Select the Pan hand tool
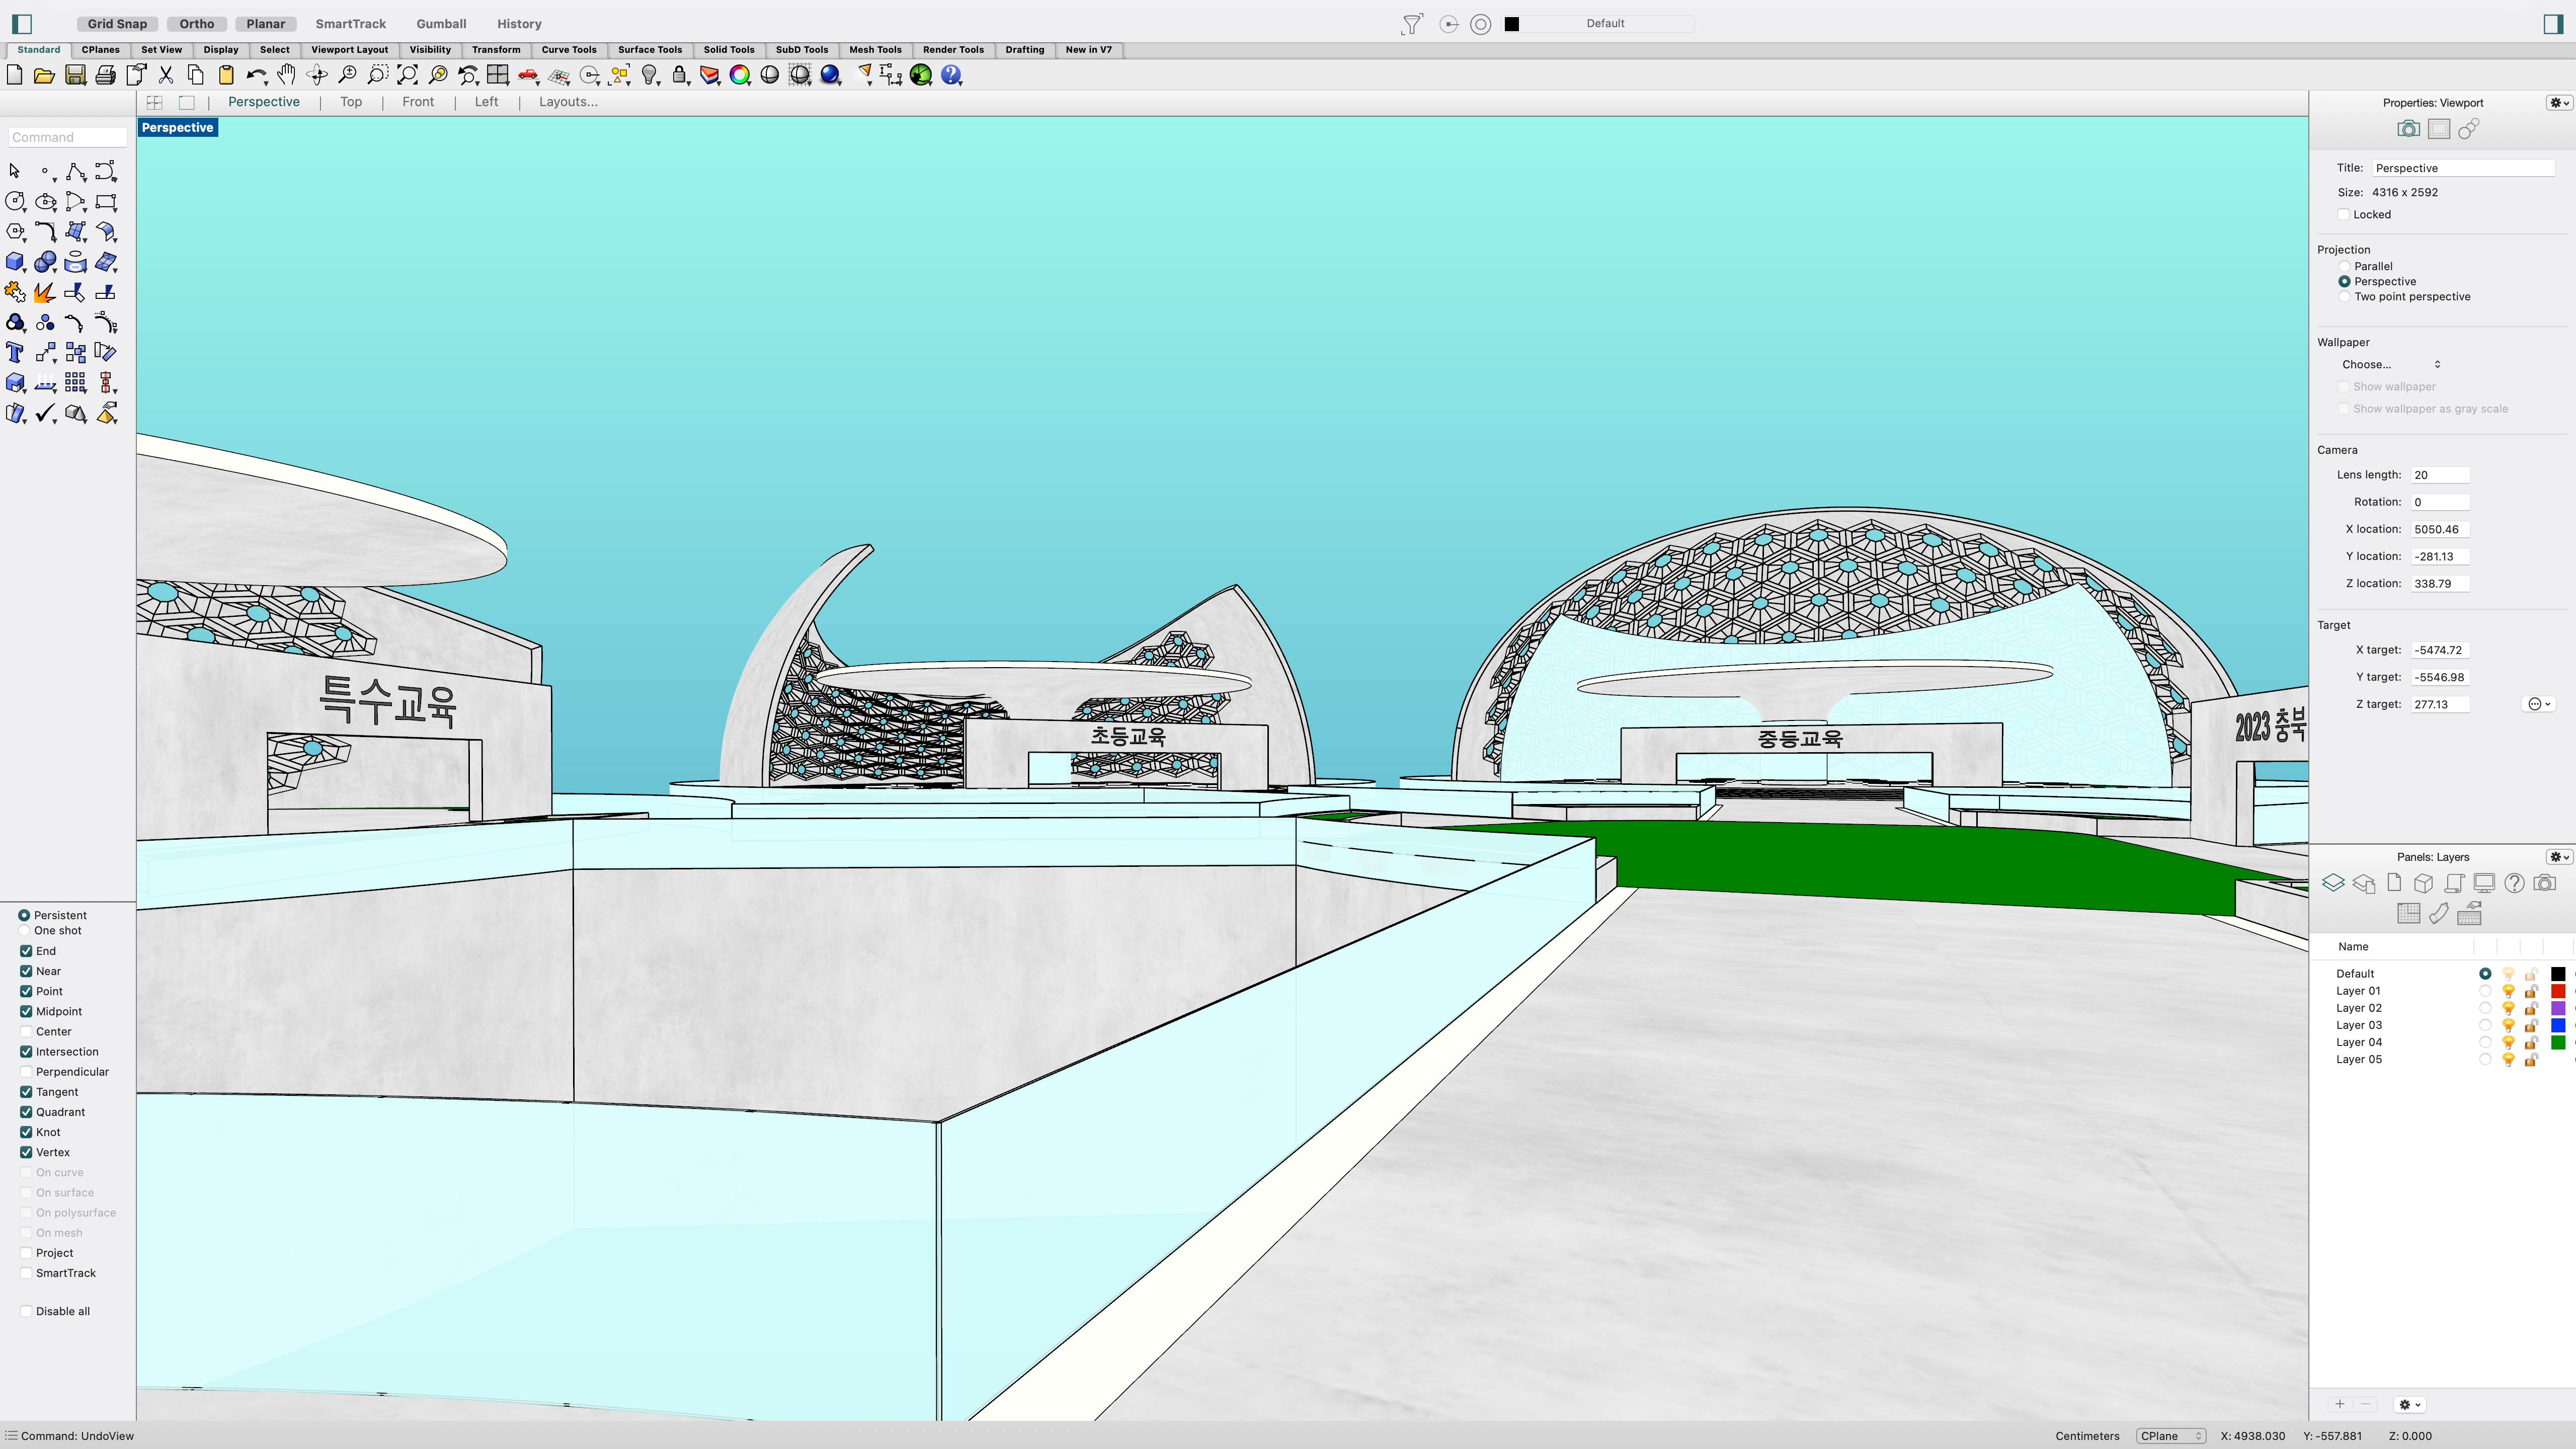 tap(286, 75)
